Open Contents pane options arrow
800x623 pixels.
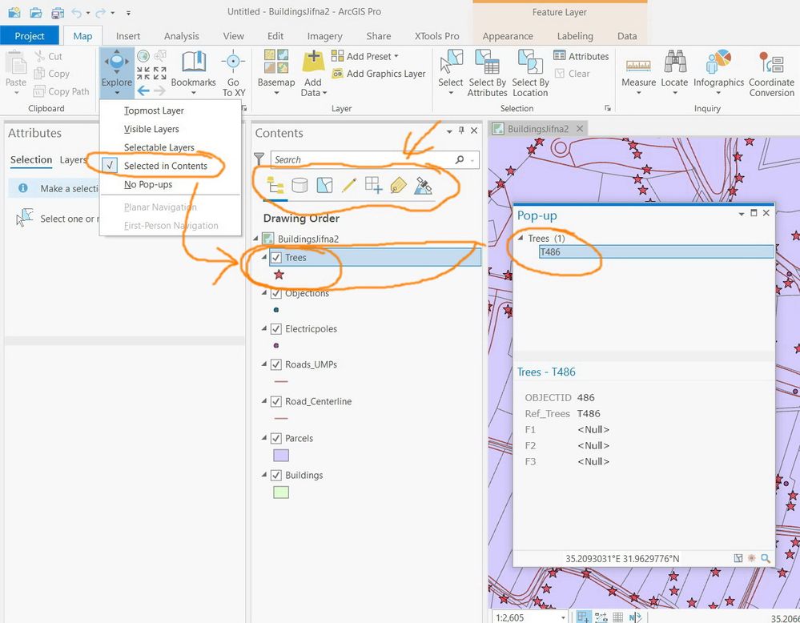coord(449,131)
